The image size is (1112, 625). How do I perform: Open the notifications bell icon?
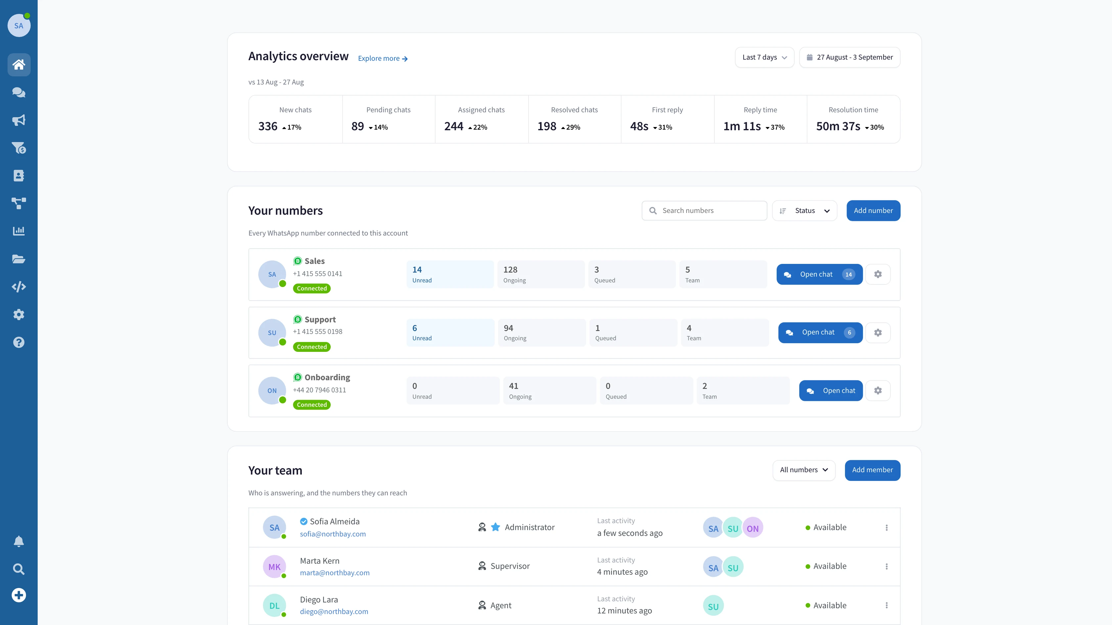point(19,541)
